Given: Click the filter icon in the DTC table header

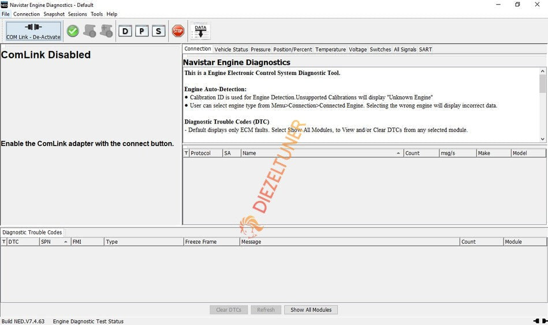Looking at the screenshot, I should (4, 242).
